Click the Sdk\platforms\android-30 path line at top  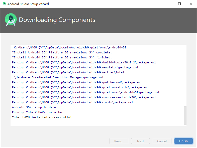click(70, 47)
